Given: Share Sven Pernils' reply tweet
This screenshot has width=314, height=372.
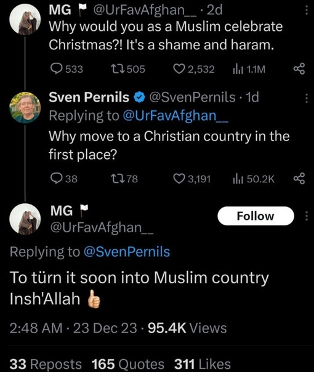Looking at the screenshot, I should (x=299, y=179).
